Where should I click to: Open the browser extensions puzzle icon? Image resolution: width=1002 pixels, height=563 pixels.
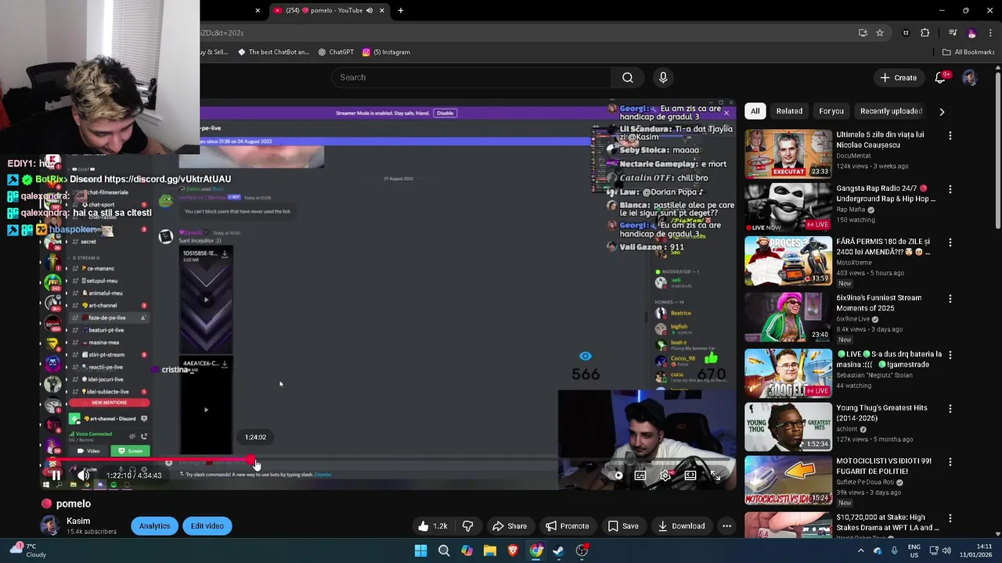(925, 33)
